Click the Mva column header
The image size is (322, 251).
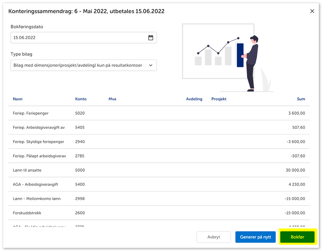[x=112, y=99]
